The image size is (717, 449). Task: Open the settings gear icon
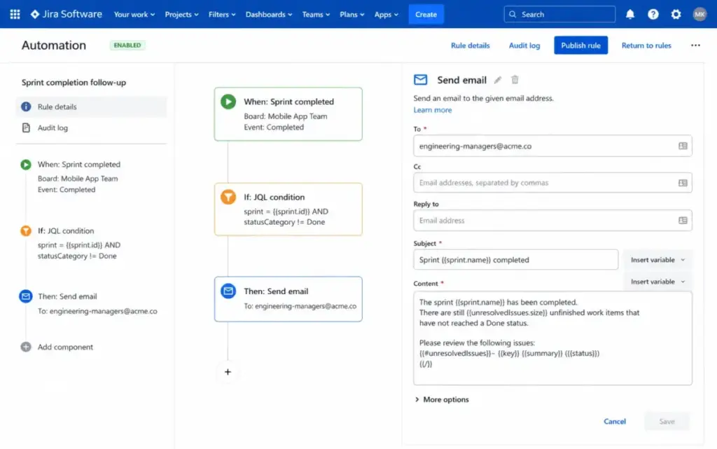click(x=676, y=14)
